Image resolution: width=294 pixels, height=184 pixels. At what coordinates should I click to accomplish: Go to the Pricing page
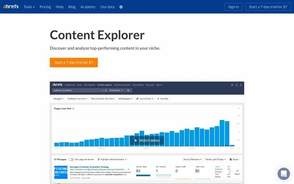coord(45,7)
